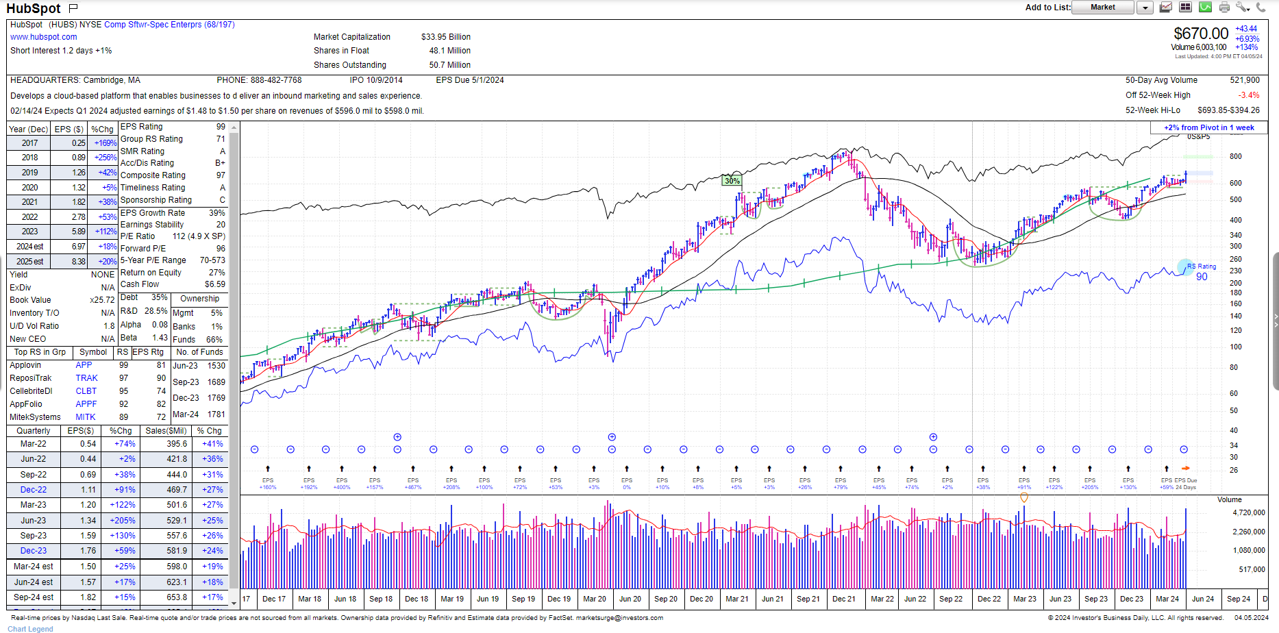The width and height of the screenshot is (1279, 633).
Task: Select the Dec-23 quarterly row
Action: pos(117,551)
